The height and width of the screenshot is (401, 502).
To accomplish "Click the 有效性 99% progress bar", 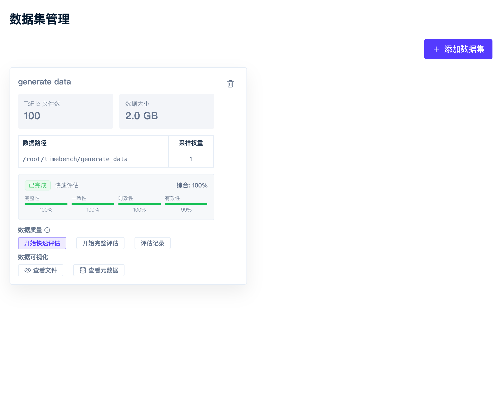I will 186,204.
